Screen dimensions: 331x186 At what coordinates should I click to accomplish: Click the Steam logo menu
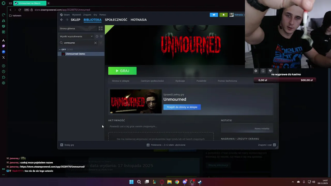click(x=65, y=15)
